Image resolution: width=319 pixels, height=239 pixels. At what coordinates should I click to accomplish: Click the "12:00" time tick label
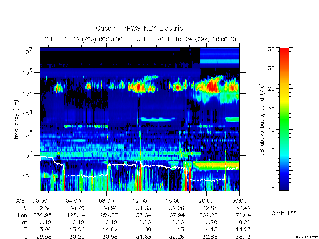point(140,201)
